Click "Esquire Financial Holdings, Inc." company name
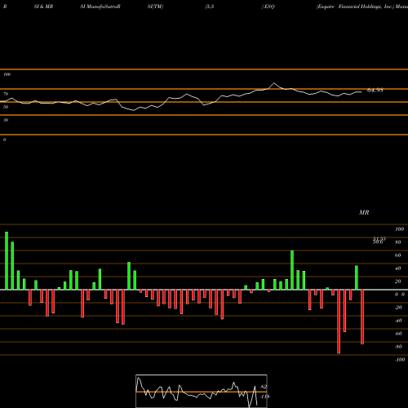 355,7
